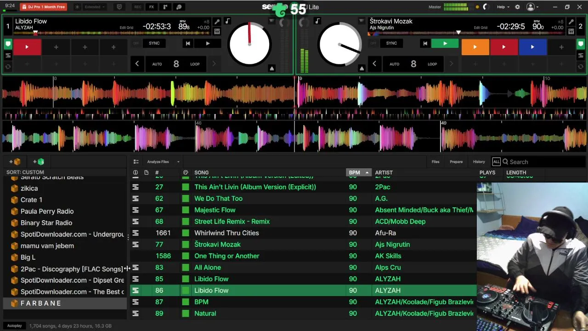Adjust the Master volume knob
Viewport: 588px width, 331px height.
click(x=486, y=7)
